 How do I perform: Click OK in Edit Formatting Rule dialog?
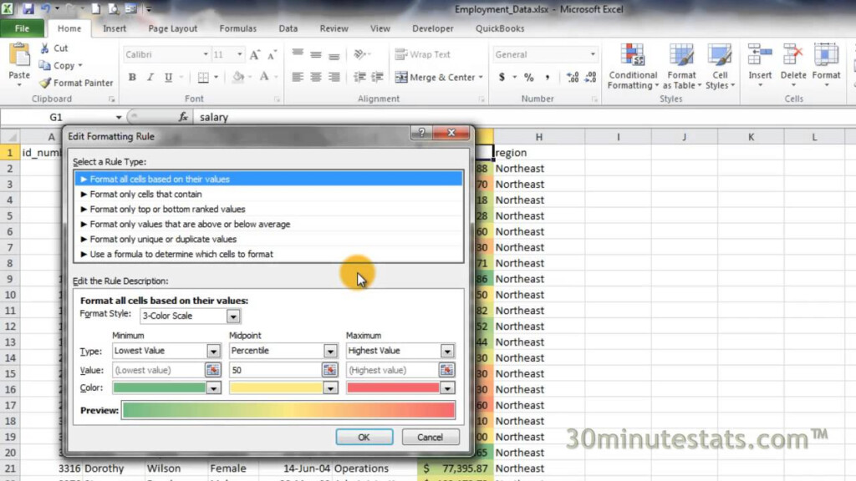pos(364,438)
